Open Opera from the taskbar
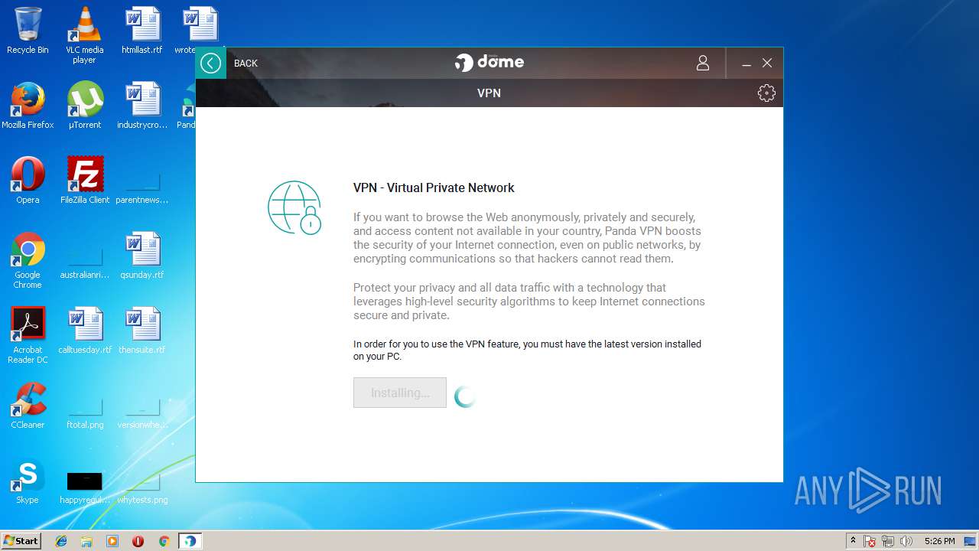Viewport: 979px width, 551px height. 138,541
